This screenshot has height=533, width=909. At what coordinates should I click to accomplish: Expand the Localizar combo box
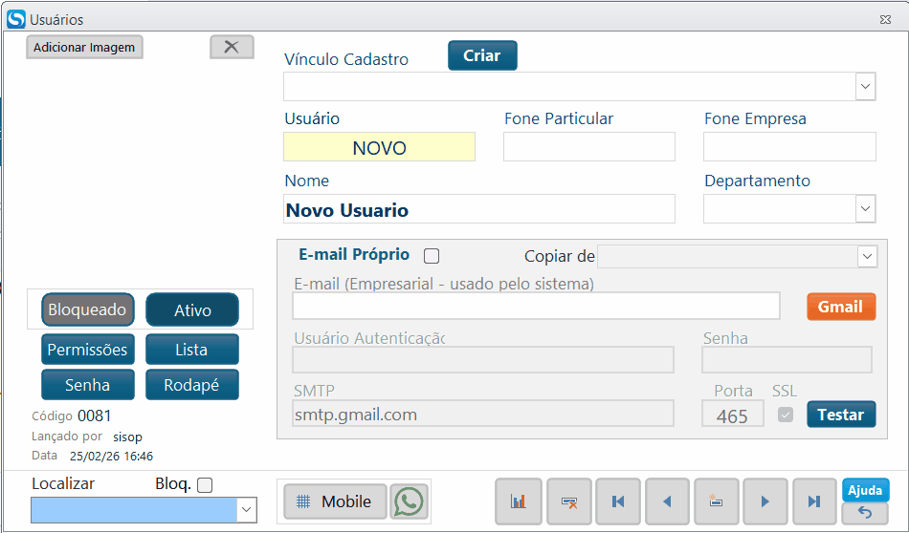(246, 511)
